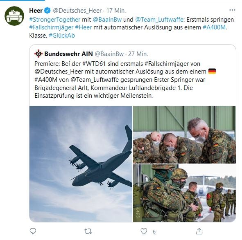Open the Bundeswehr AIN avatar icon
Viewport: 242px width, 240px height.
tap(38, 54)
